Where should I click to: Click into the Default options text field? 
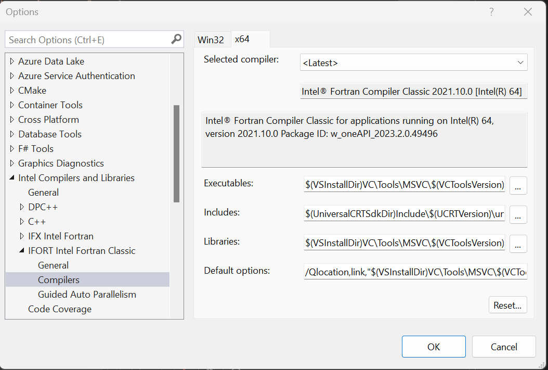(415, 272)
